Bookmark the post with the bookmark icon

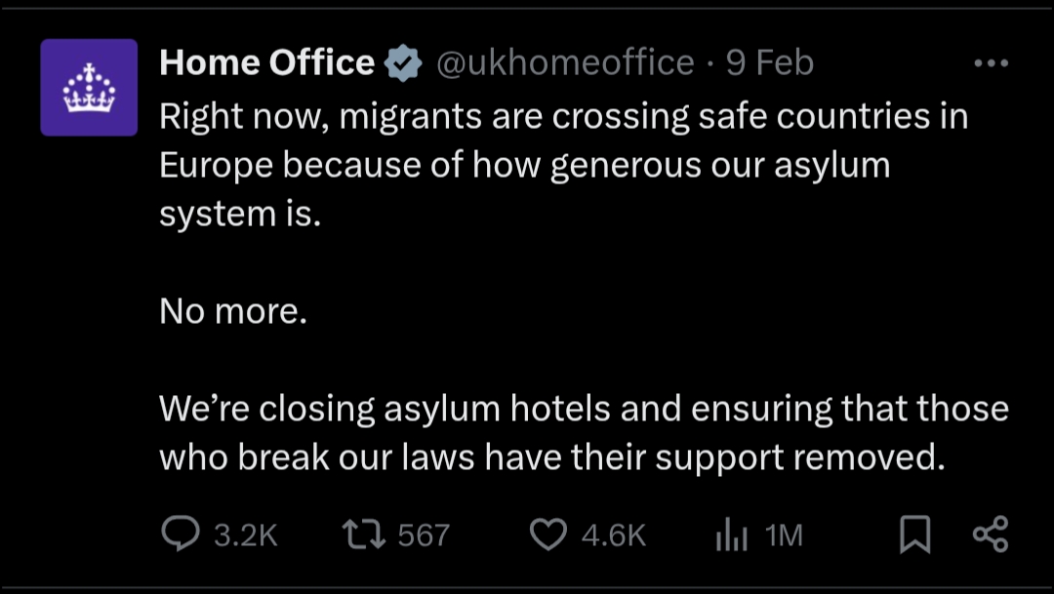tap(913, 534)
